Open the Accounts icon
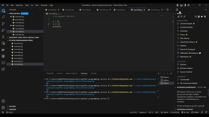Image resolution: width=209 pixels, height=117 pixels. pos(3,101)
